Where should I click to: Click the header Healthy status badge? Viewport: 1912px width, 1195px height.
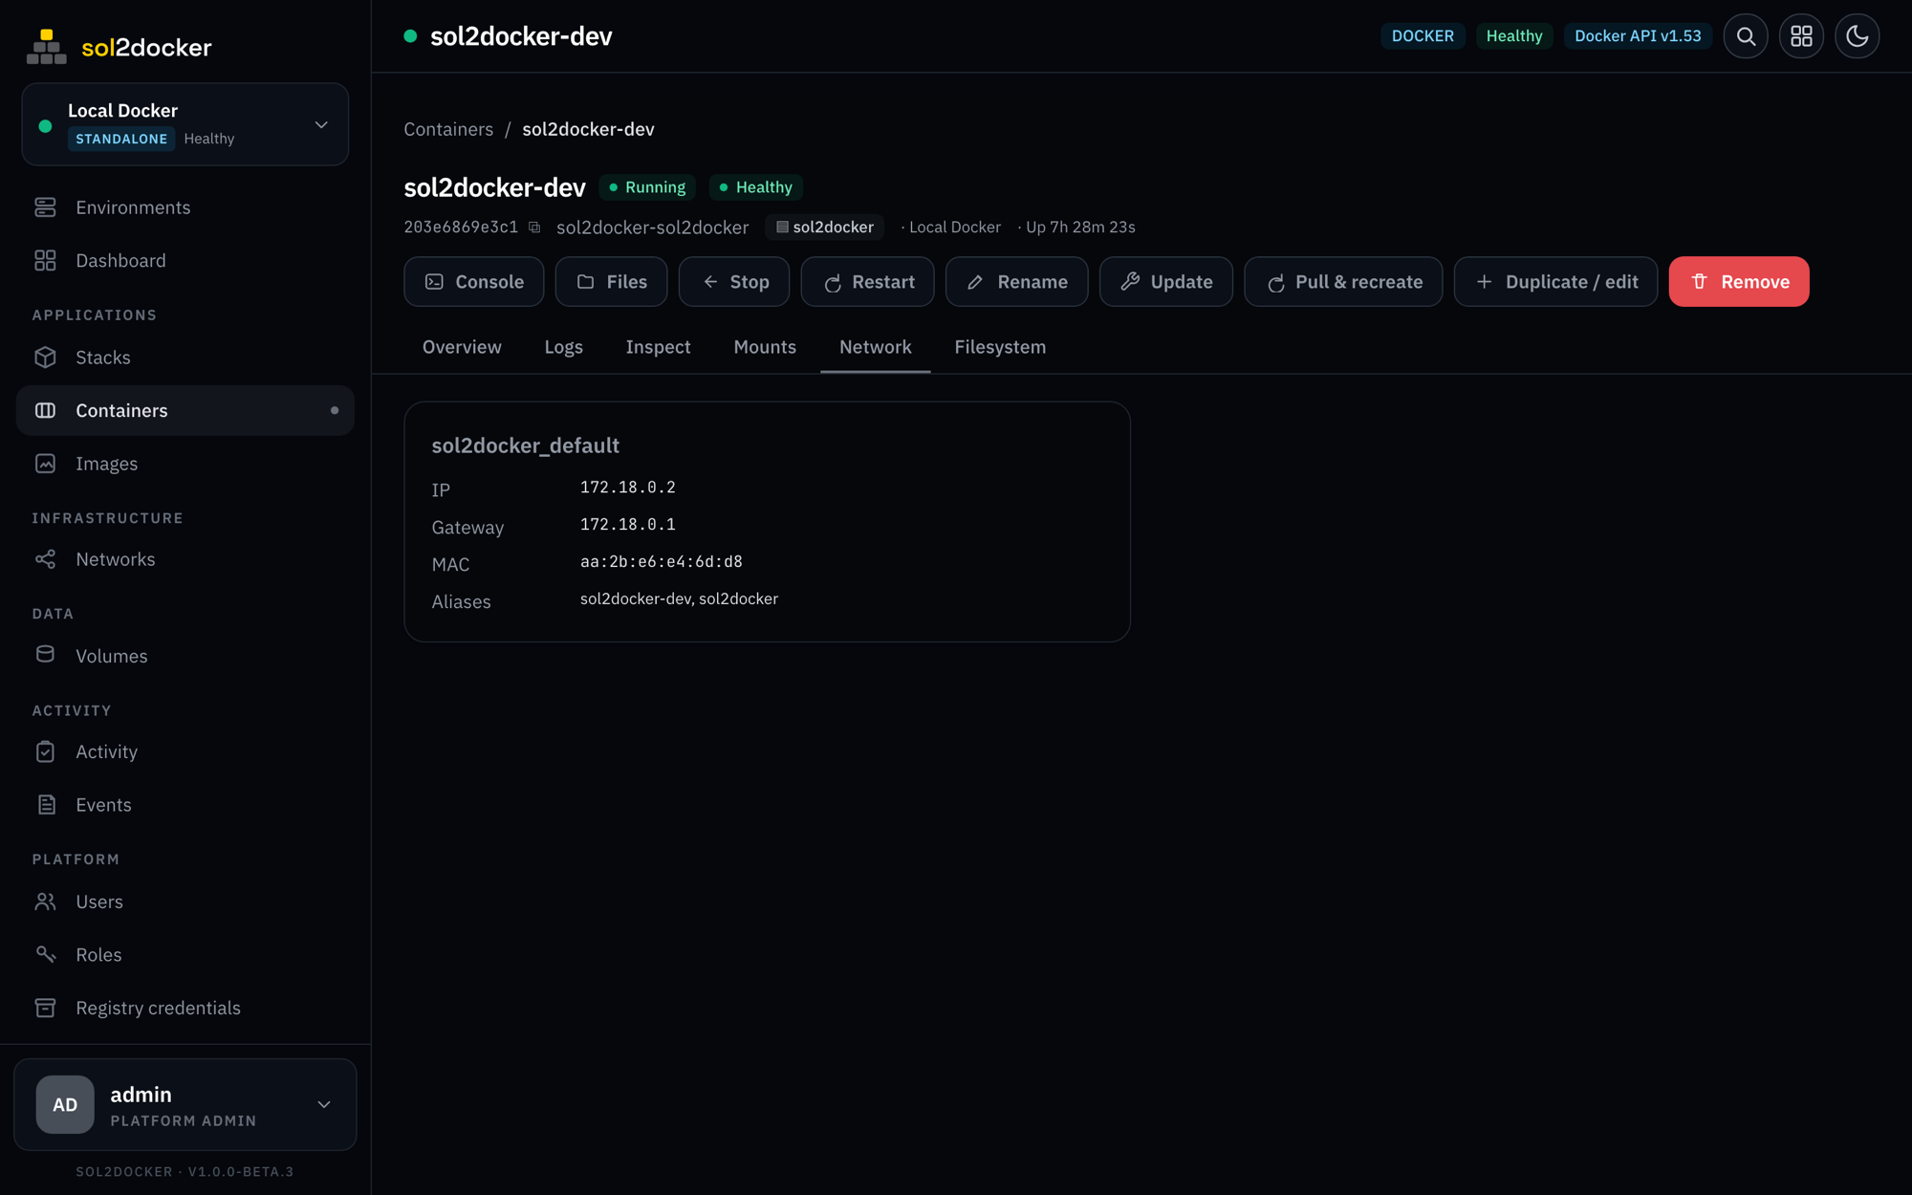coord(1514,36)
